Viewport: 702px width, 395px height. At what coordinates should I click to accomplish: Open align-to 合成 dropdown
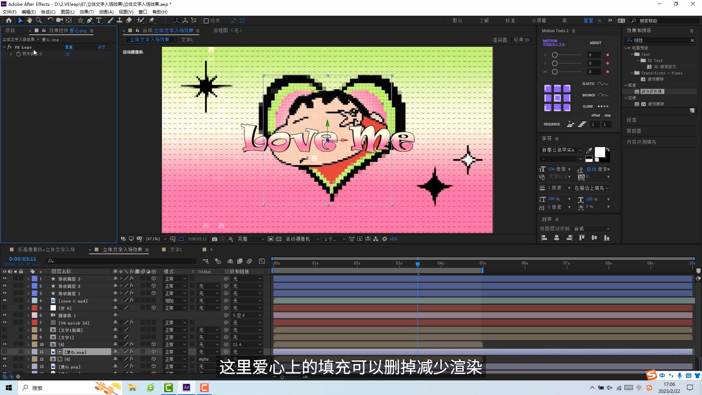click(x=592, y=229)
